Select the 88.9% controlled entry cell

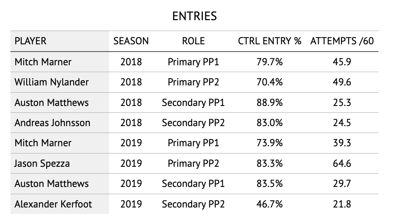(x=270, y=102)
